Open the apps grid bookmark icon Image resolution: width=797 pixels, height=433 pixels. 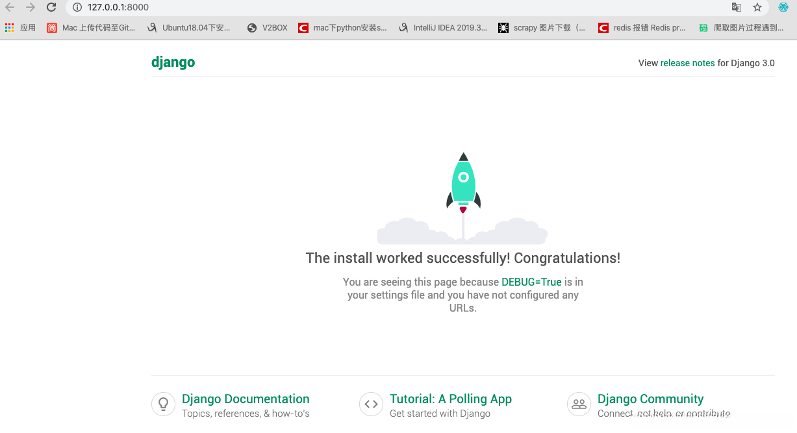tap(9, 28)
